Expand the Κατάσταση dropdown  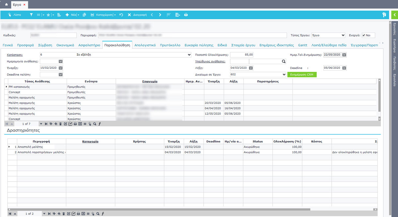point(189,55)
